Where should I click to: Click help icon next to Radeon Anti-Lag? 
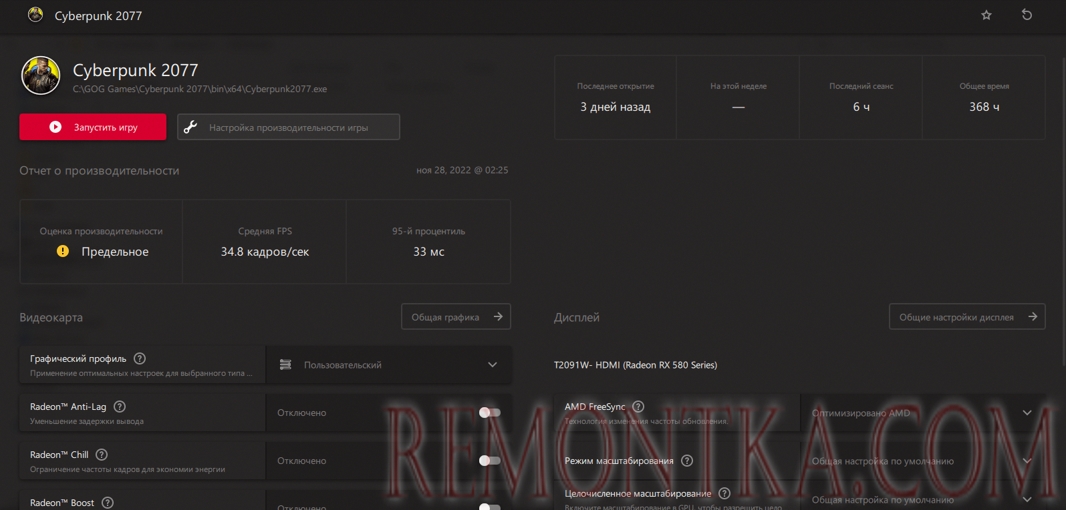120,407
